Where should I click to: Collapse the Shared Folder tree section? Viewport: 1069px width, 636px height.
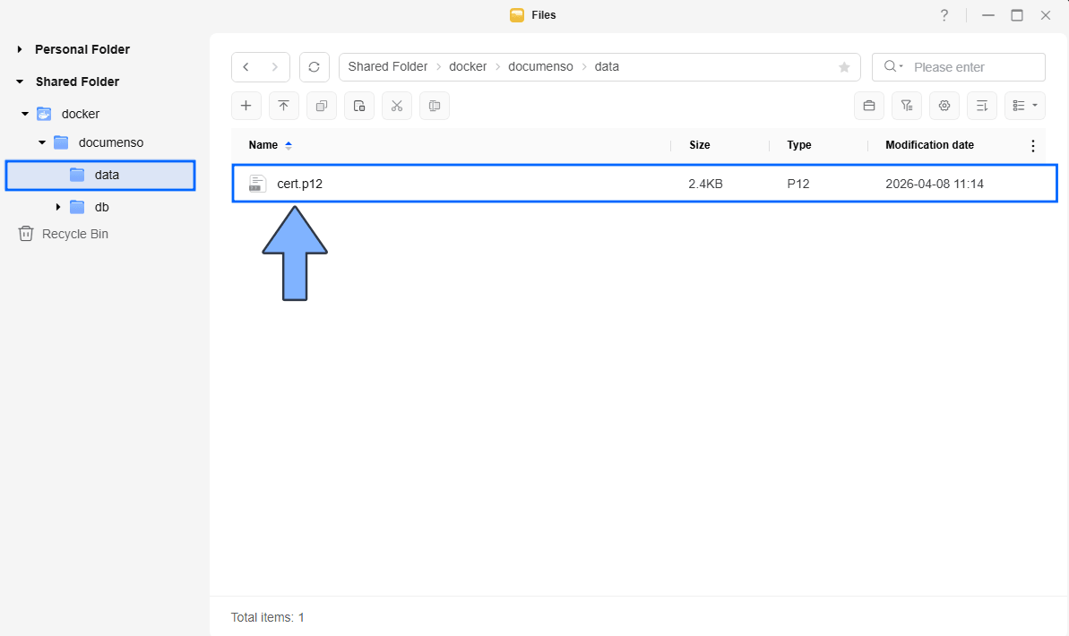20,82
